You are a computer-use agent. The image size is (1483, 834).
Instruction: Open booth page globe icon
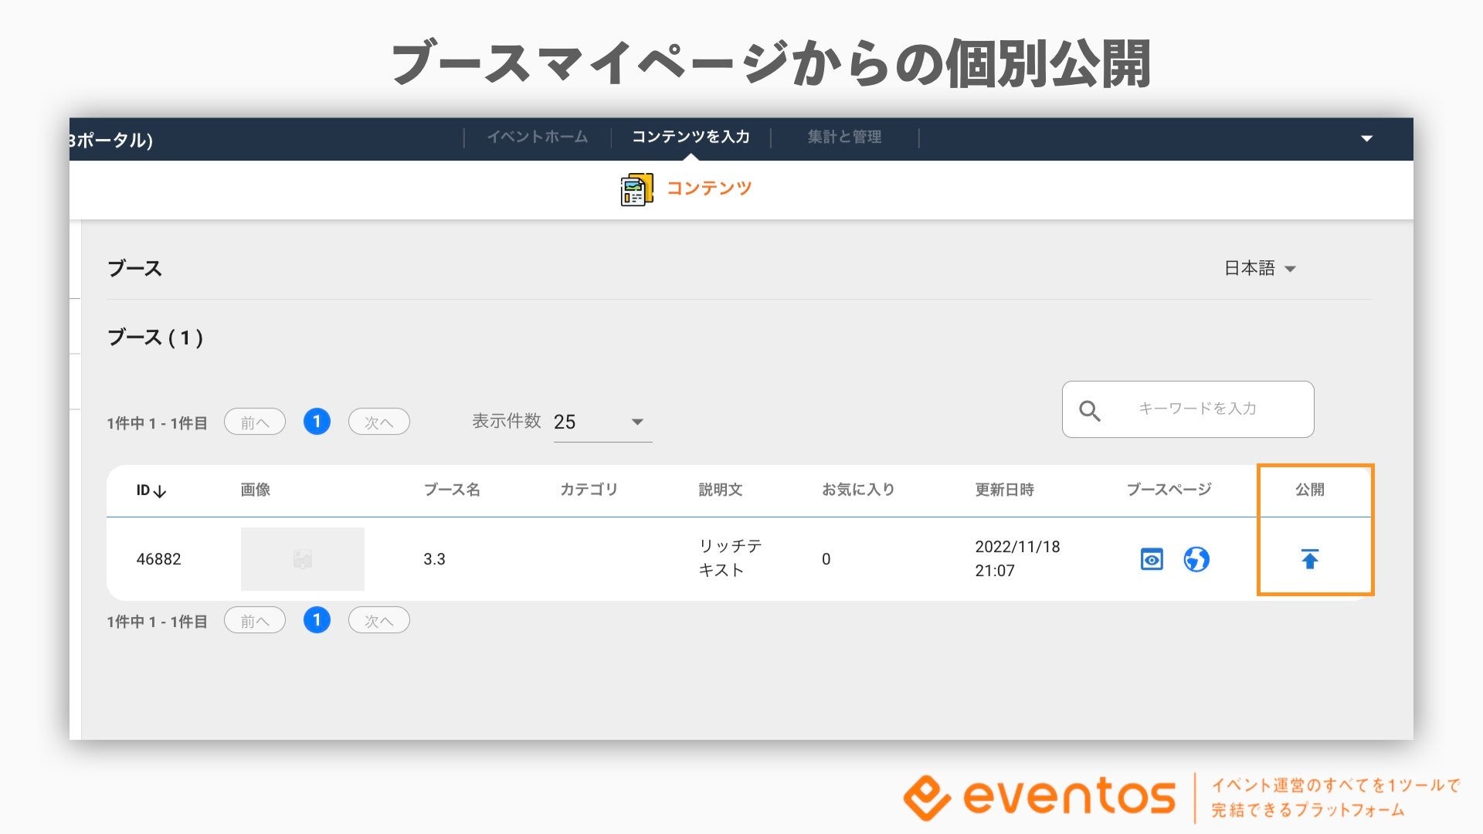(x=1196, y=559)
